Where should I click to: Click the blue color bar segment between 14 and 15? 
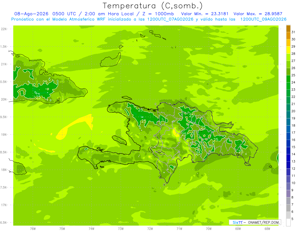click(x=288, y=151)
